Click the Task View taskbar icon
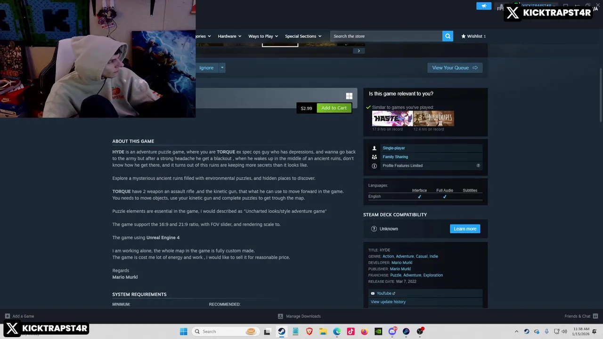Viewport: 603px width, 339px height. click(x=267, y=331)
